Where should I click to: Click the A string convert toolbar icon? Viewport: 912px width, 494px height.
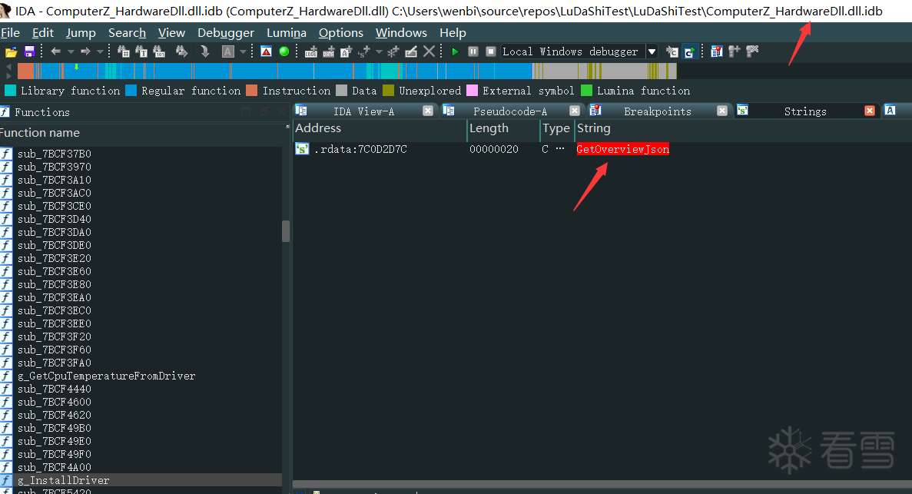[346, 51]
